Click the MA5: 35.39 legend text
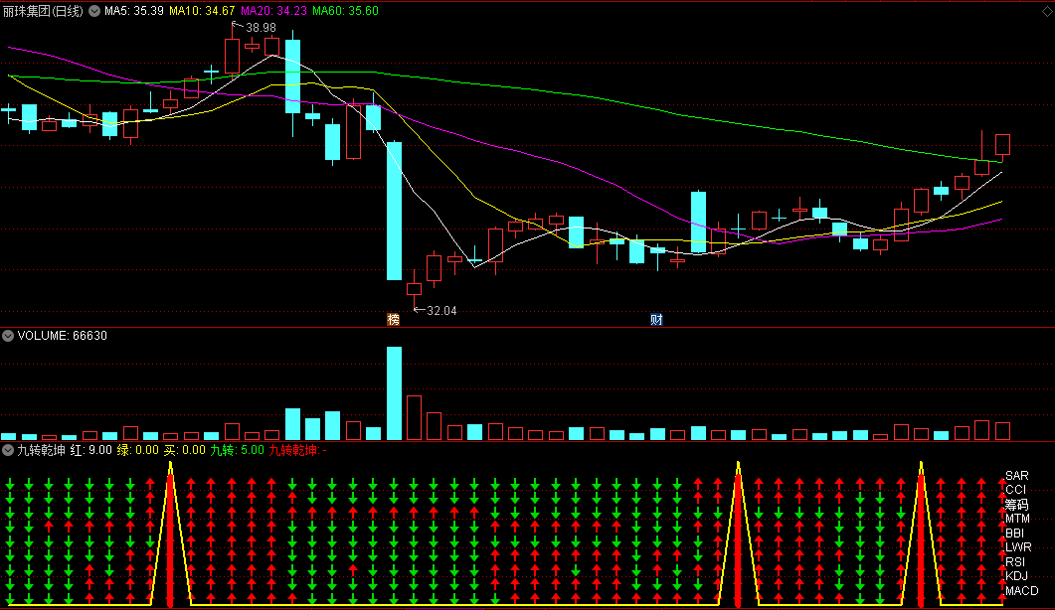This screenshot has width=1055, height=610. [134, 11]
